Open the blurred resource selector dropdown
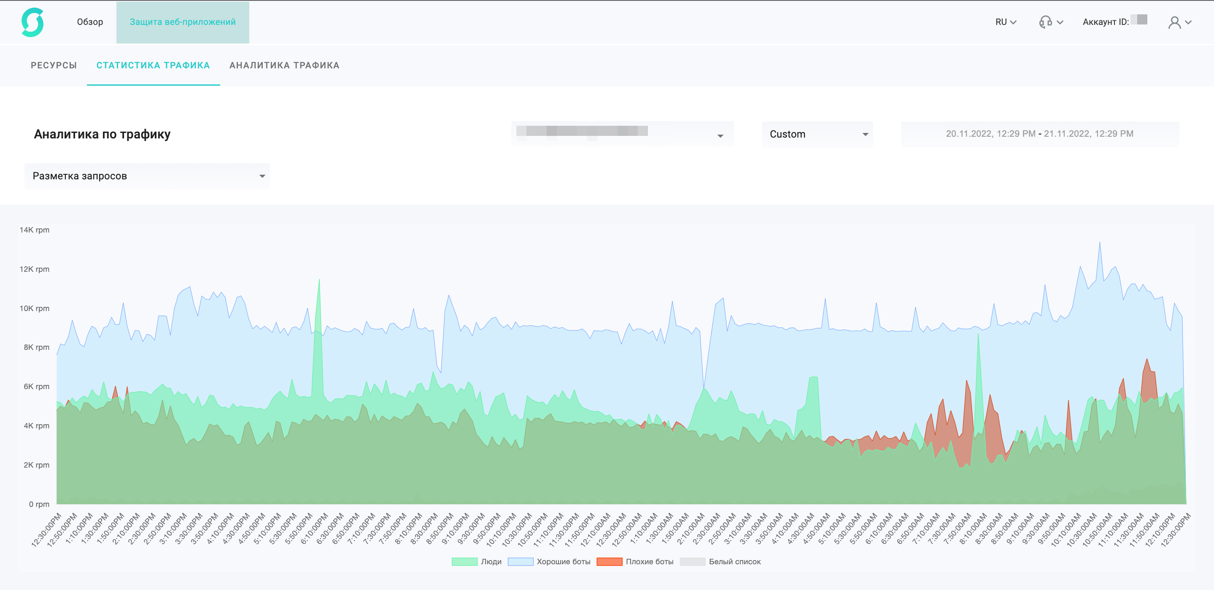 (x=622, y=134)
